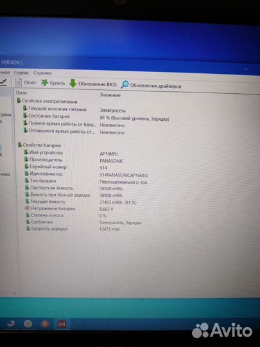Select the Напряжение батареи row
This screenshot has height=347, width=260.
[51, 208]
